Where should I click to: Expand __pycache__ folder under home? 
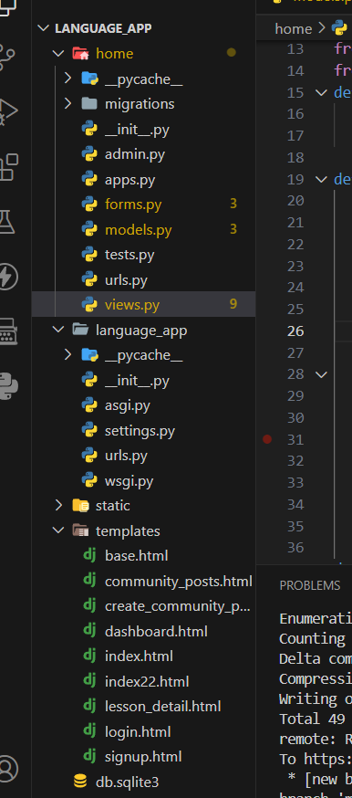68,79
